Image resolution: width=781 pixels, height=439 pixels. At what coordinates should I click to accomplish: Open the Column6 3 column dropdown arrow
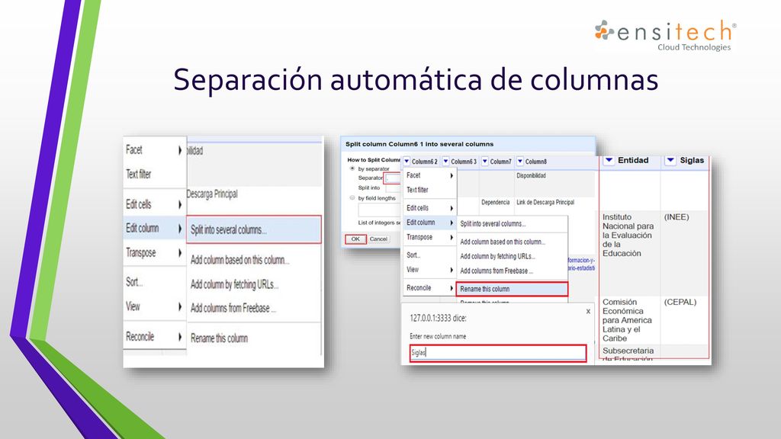[445, 162]
